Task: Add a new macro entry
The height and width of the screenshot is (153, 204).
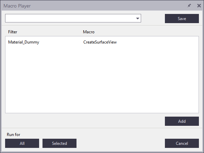Action: pos(182,121)
